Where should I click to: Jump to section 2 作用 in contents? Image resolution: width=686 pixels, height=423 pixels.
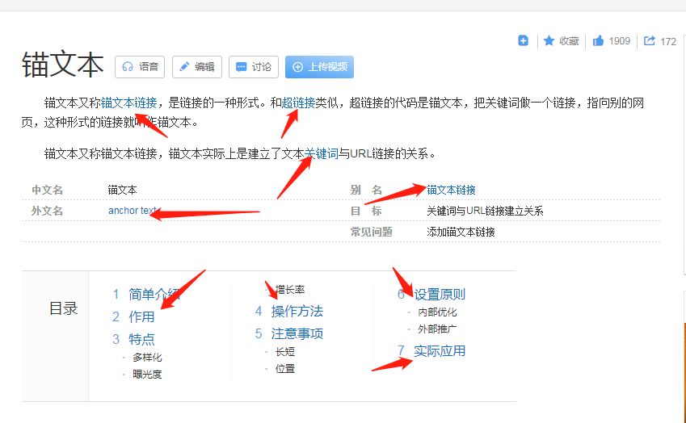141,316
